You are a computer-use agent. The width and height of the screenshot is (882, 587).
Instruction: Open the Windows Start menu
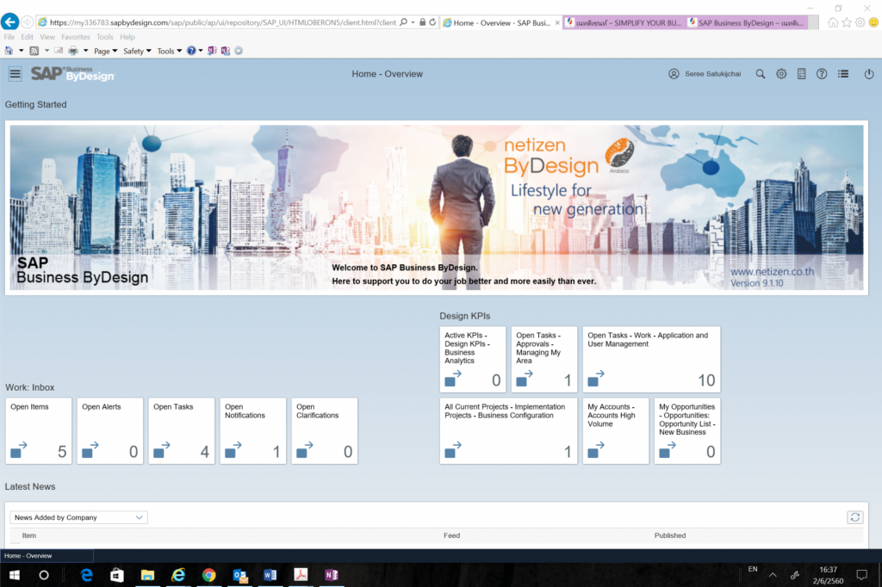[15, 575]
